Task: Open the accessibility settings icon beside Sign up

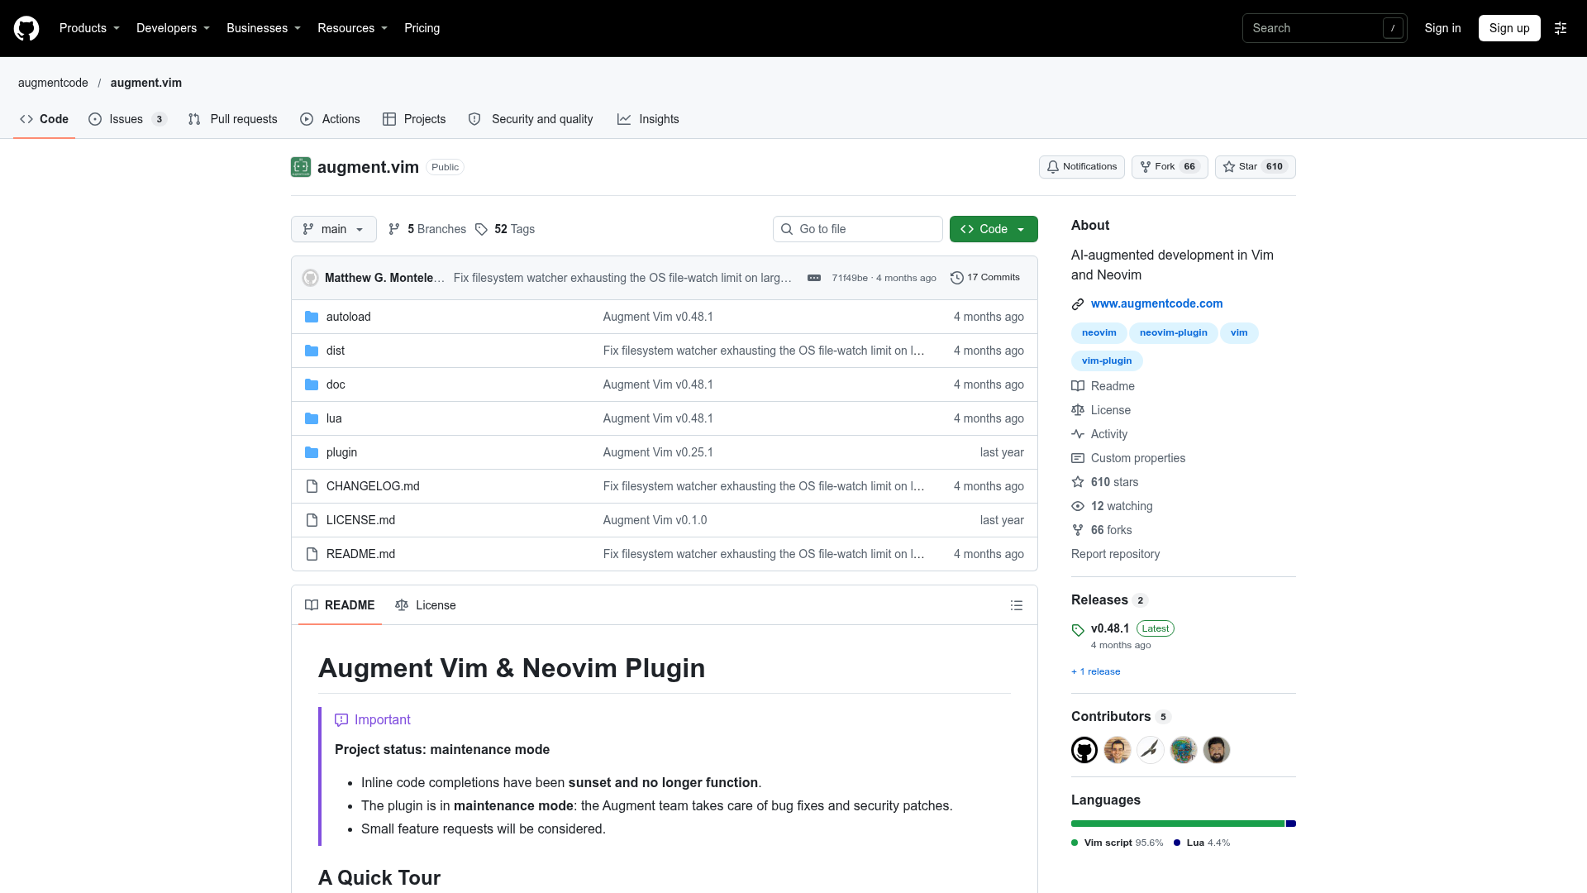Action: (x=1561, y=28)
